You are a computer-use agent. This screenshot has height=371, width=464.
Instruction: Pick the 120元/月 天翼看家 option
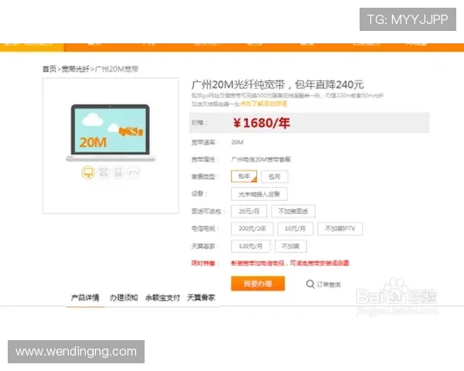click(x=251, y=246)
